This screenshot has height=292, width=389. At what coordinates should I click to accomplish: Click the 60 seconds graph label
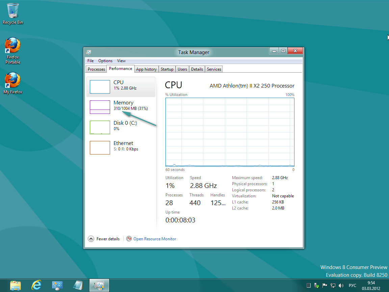tap(175, 170)
